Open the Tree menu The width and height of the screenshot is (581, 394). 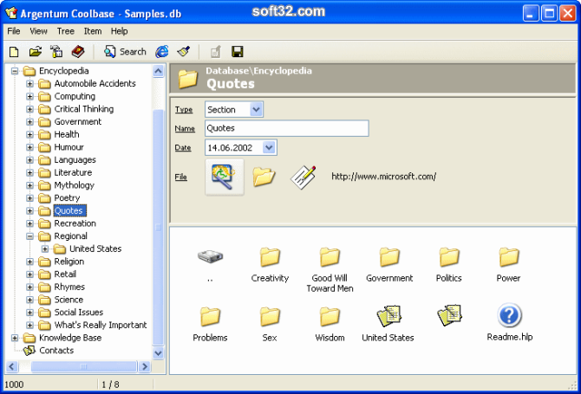click(66, 31)
